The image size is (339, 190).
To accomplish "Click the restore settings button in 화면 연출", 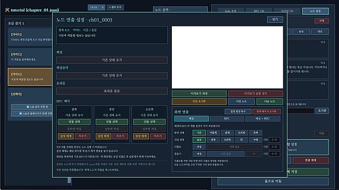I will 238,112.
